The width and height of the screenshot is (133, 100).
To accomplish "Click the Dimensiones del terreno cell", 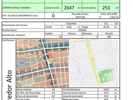I will click(x=23, y=25).
